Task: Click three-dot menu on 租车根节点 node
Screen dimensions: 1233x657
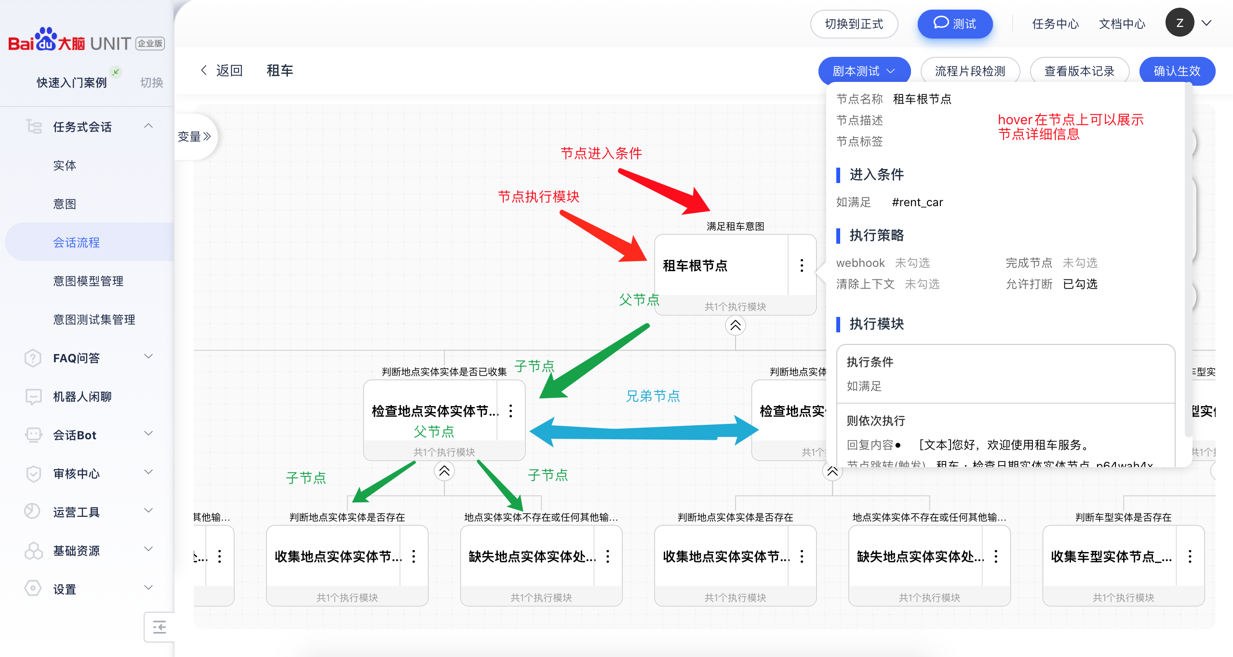Action: click(802, 265)
